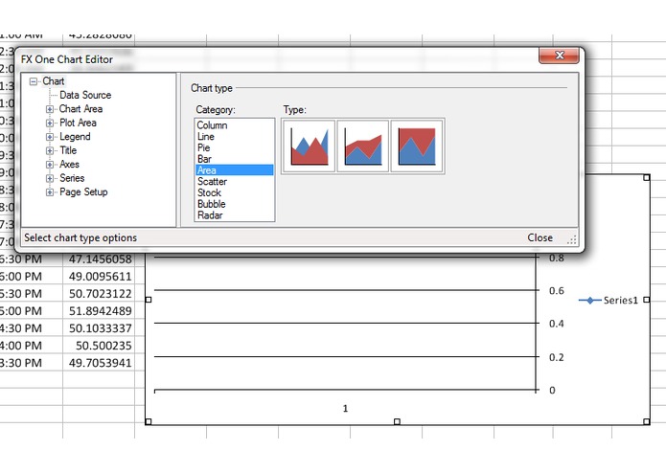Click the Close button in the editor
Screen dimensions: 666x473
(x=540, y=237)
